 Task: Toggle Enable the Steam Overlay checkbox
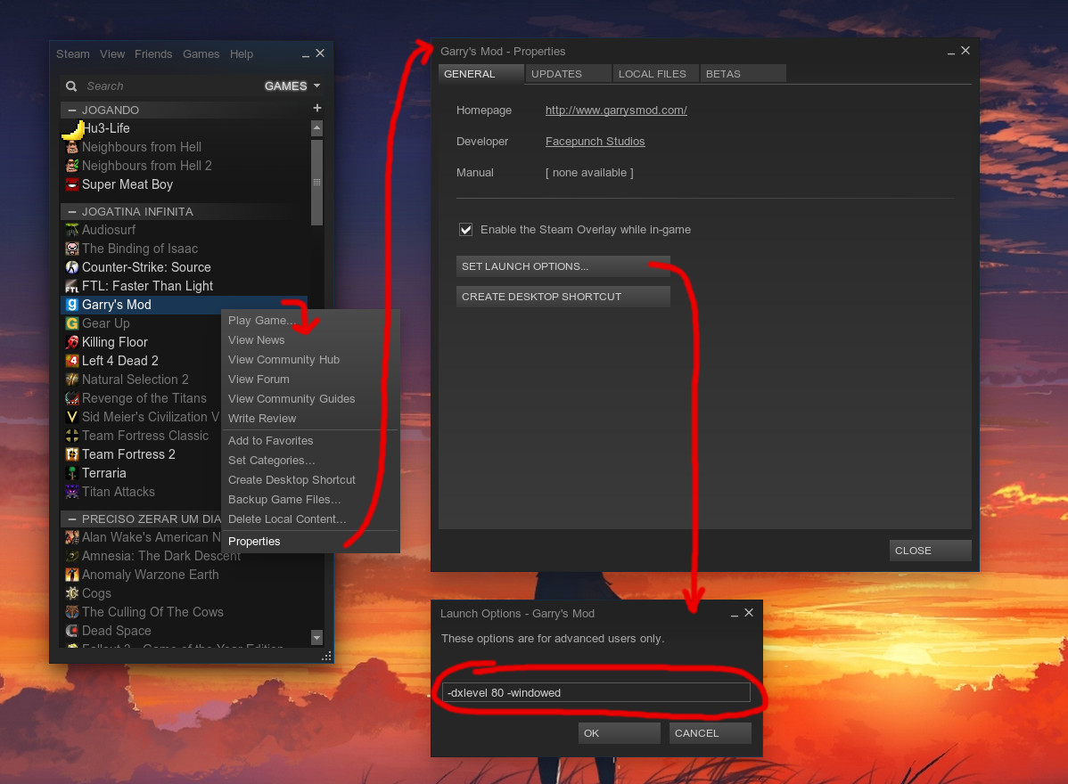point(466,229)
